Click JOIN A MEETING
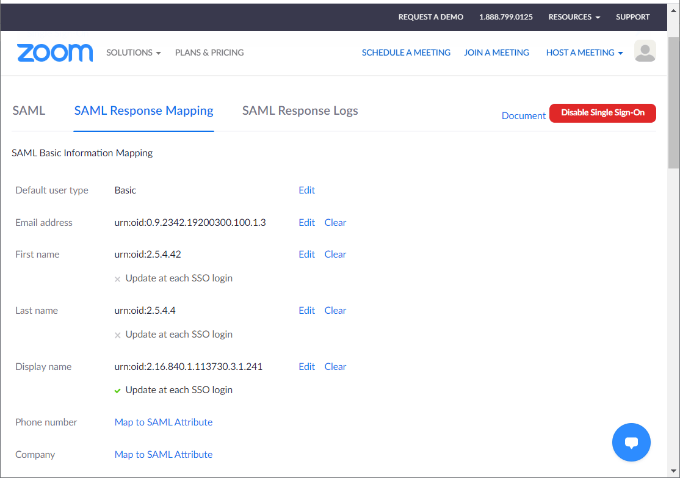The width and height of the screenshot is (680, 478). pos(496,53)
